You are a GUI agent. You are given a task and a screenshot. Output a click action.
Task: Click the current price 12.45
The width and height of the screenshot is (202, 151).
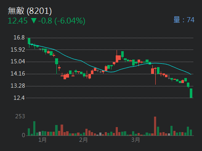[18, 21]
